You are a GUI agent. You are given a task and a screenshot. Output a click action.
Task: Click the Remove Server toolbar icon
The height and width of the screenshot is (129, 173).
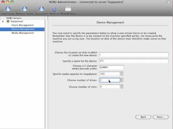click(x=25, y=9)
